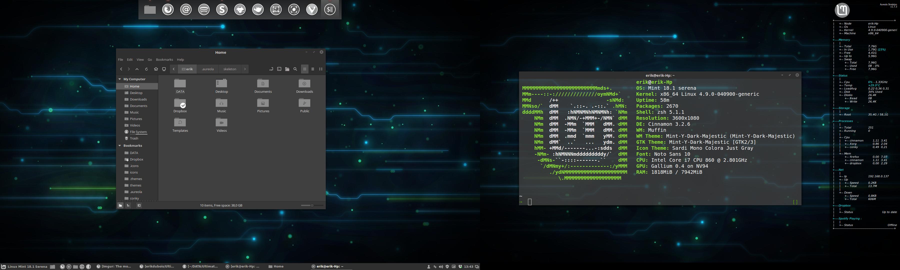
Task: Select the Templates folder
Action: coord(180,125)
